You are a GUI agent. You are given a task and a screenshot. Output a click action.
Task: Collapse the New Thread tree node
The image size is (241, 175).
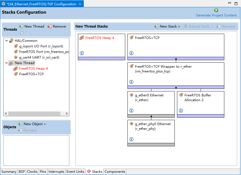[x=6, y=63]
